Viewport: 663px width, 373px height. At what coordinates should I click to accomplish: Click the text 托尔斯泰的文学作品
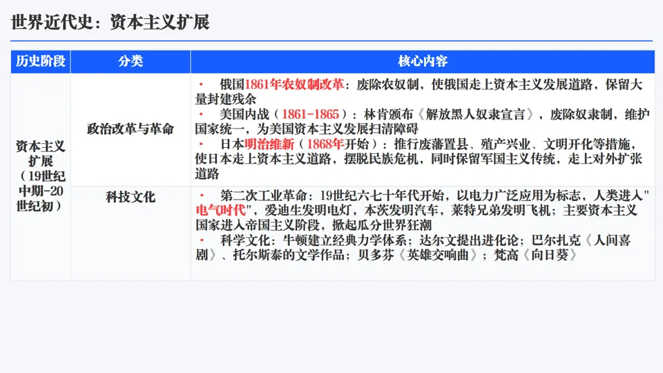pyautogui.click(x=289, y=255)
